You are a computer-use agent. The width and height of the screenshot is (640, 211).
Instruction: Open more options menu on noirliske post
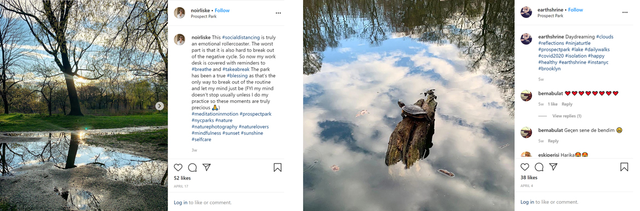click(278, 13)
